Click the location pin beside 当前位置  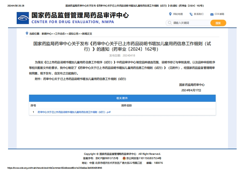pos(27,33)
